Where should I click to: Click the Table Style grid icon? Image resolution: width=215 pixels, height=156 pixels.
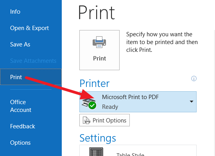(96, 152)
